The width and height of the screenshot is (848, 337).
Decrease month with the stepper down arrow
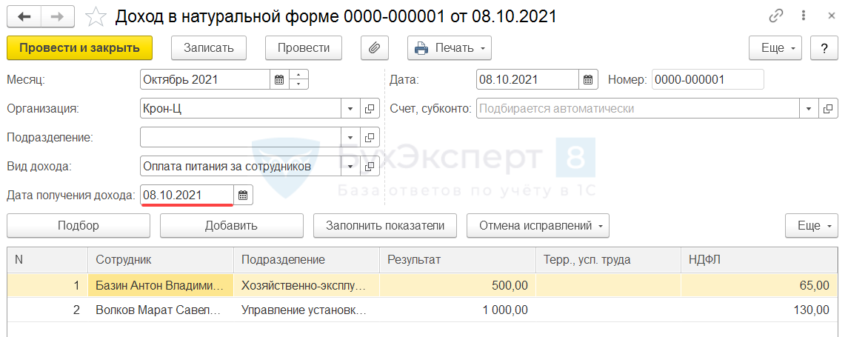coord(299,84)
